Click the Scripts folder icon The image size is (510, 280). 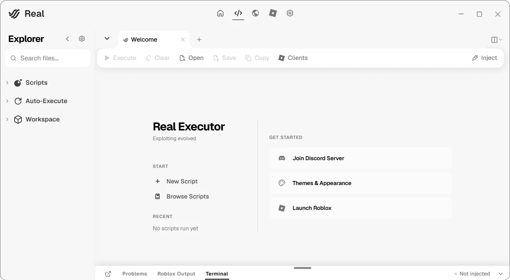click(18, 83)
